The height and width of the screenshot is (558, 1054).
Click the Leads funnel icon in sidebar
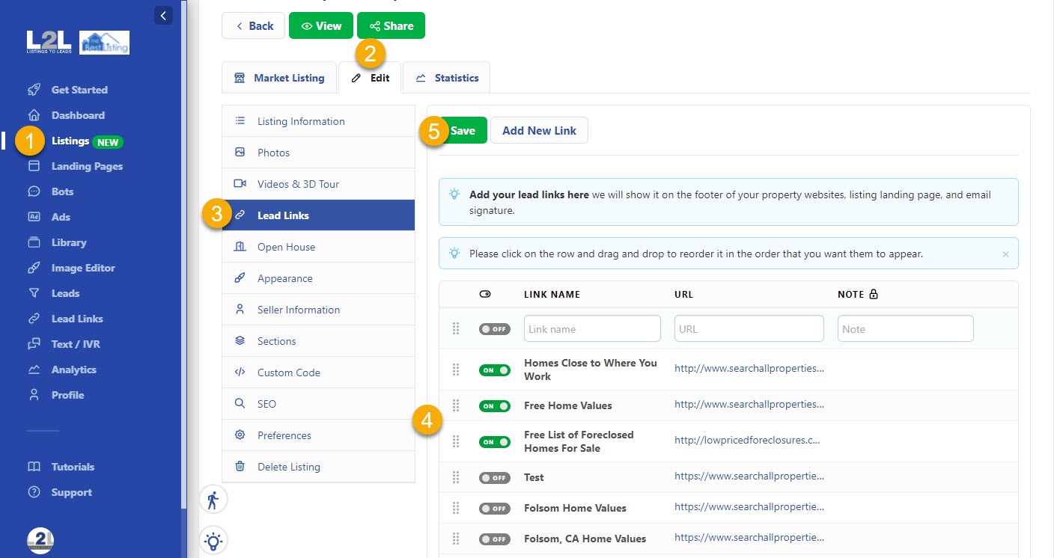point(34,293)
